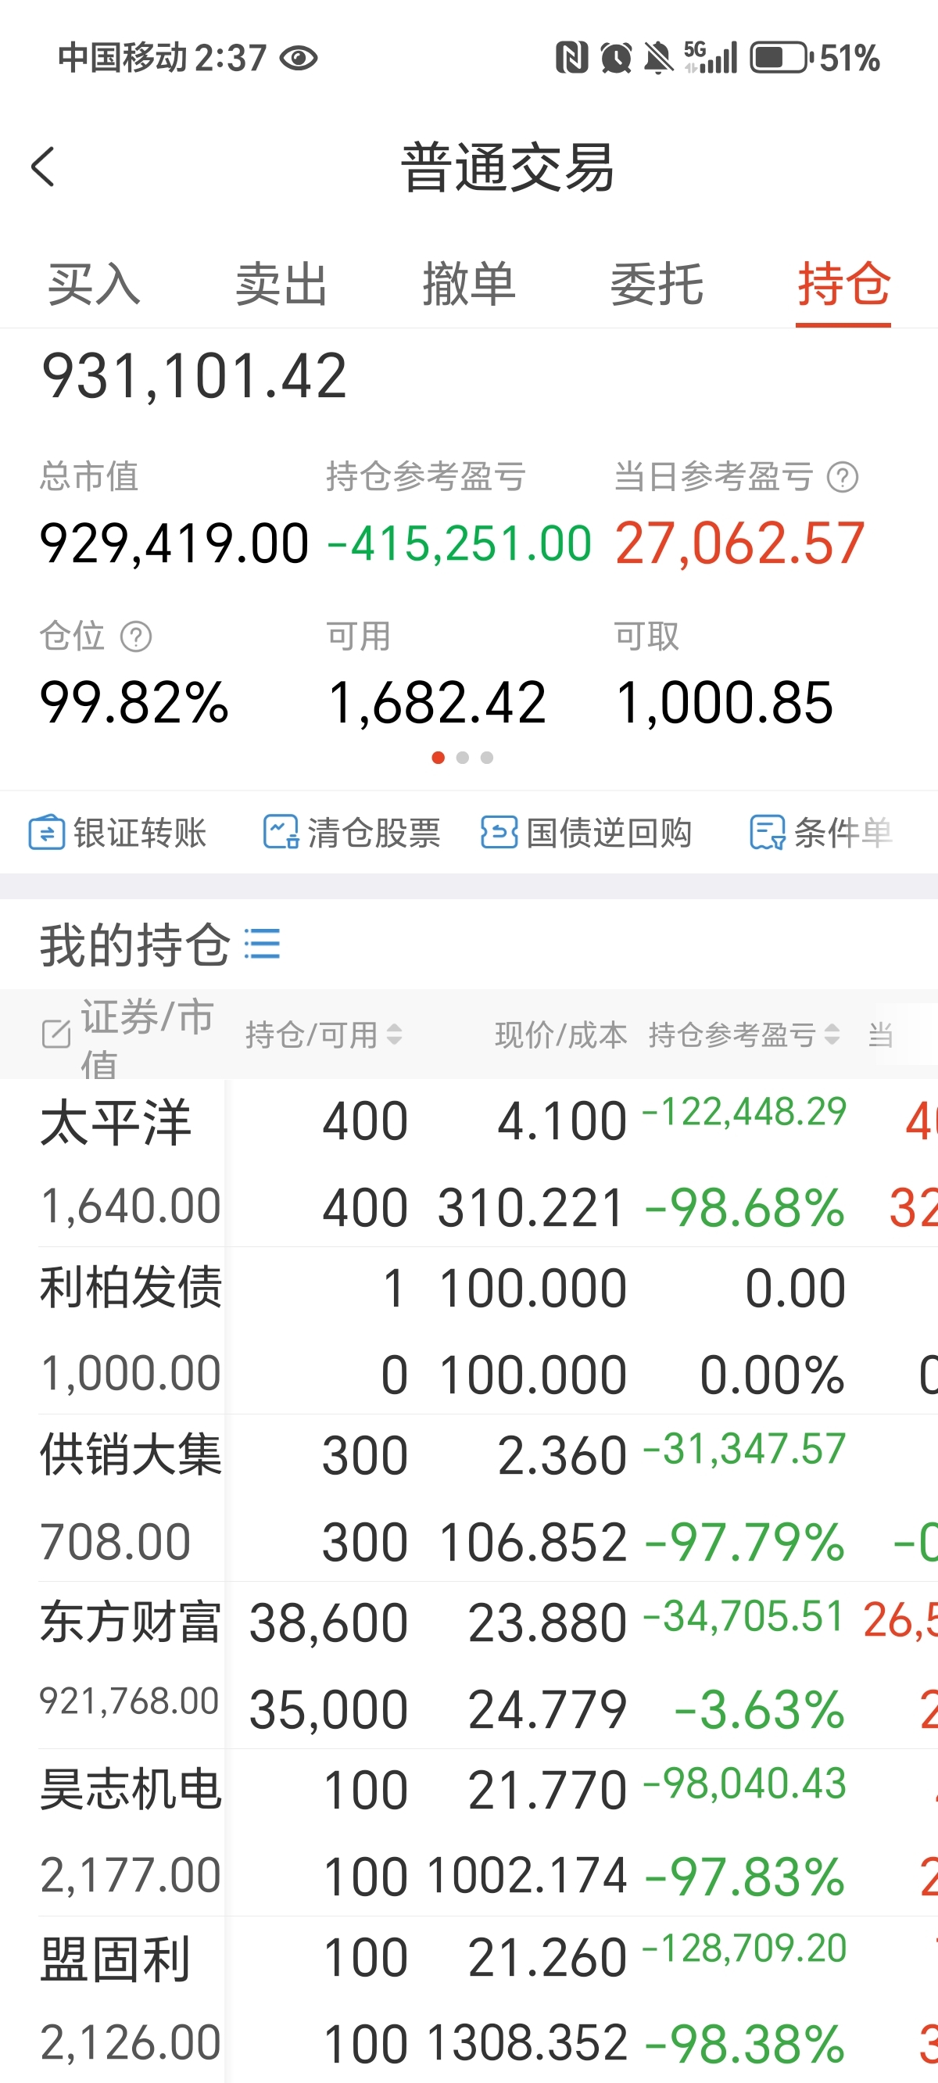
Task: Tap 5G signal strength icon
Action: (x=711, y=57)
